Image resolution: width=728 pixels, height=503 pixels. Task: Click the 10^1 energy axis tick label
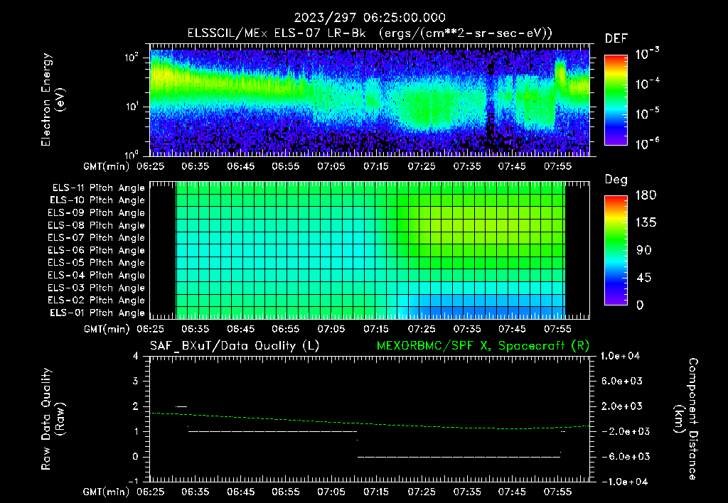pyautogui.click(x=132, y=107)
